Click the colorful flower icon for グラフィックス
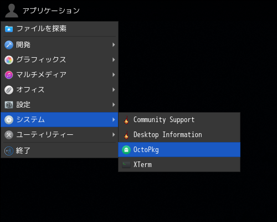277x222 pixels. coord(9,60)
